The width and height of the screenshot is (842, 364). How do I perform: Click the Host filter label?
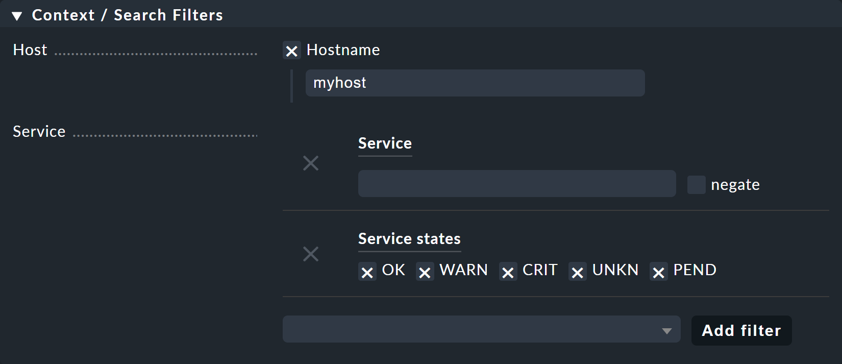[x=30, y=50]
